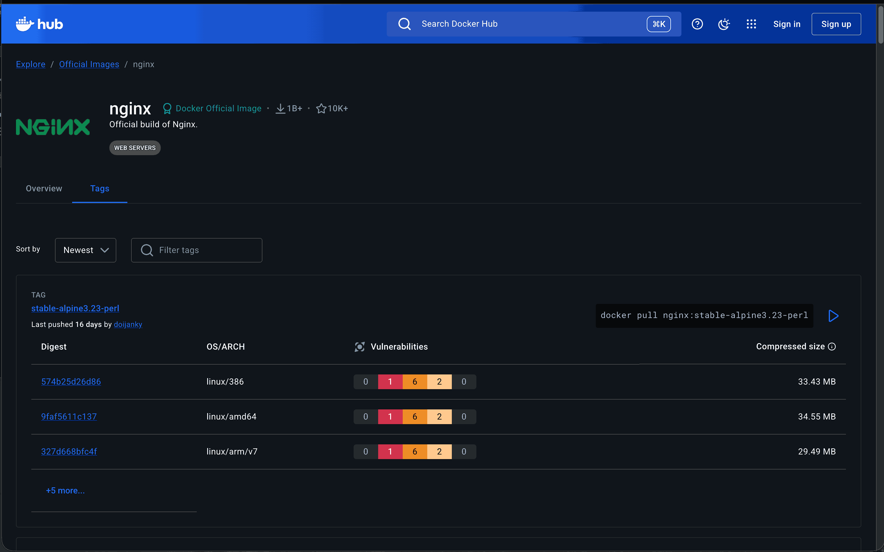Viewport: 884px width, 552px height.
Task: Toggle dark mode with the moon icon
Action: 724,24
